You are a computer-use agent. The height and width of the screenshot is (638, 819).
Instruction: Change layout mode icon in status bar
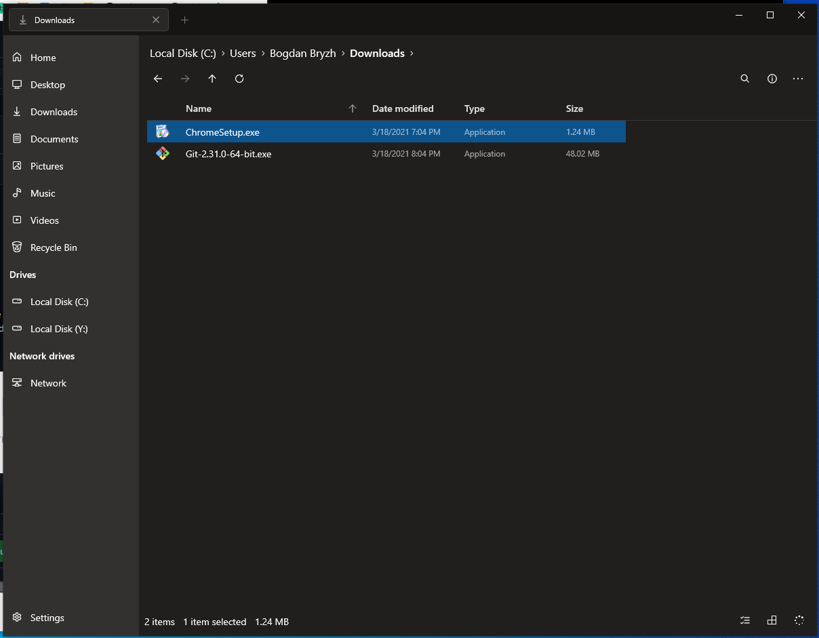point(772,620)
